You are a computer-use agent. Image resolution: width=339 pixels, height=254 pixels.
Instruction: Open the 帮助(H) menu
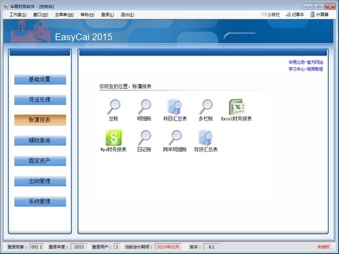pos(87,15)
